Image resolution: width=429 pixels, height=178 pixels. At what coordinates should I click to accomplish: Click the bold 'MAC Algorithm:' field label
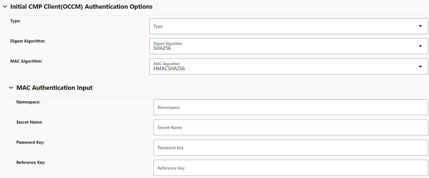pos(26,61)
